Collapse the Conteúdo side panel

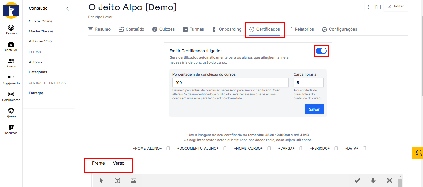[x=67, y=9]
